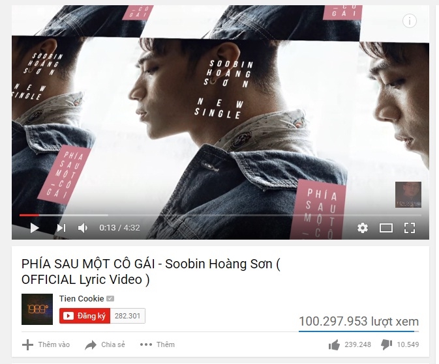Like the video with thumbs up

350,344
